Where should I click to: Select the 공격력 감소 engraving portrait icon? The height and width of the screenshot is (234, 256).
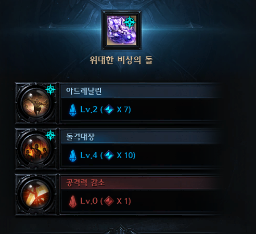click(x=36, y=194)
